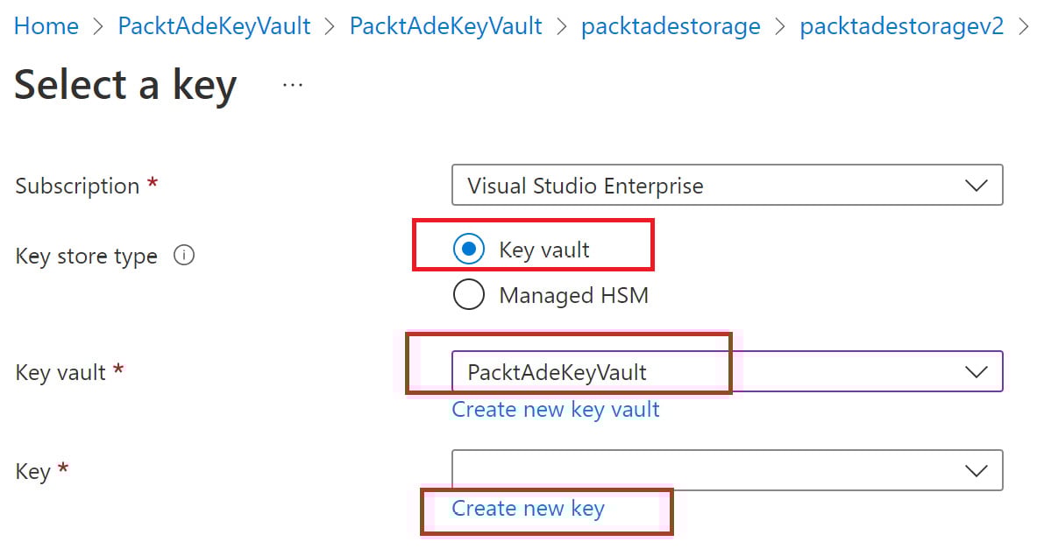
Task: Navigate to packtadestorage breadcrumb
Action: 671,26
